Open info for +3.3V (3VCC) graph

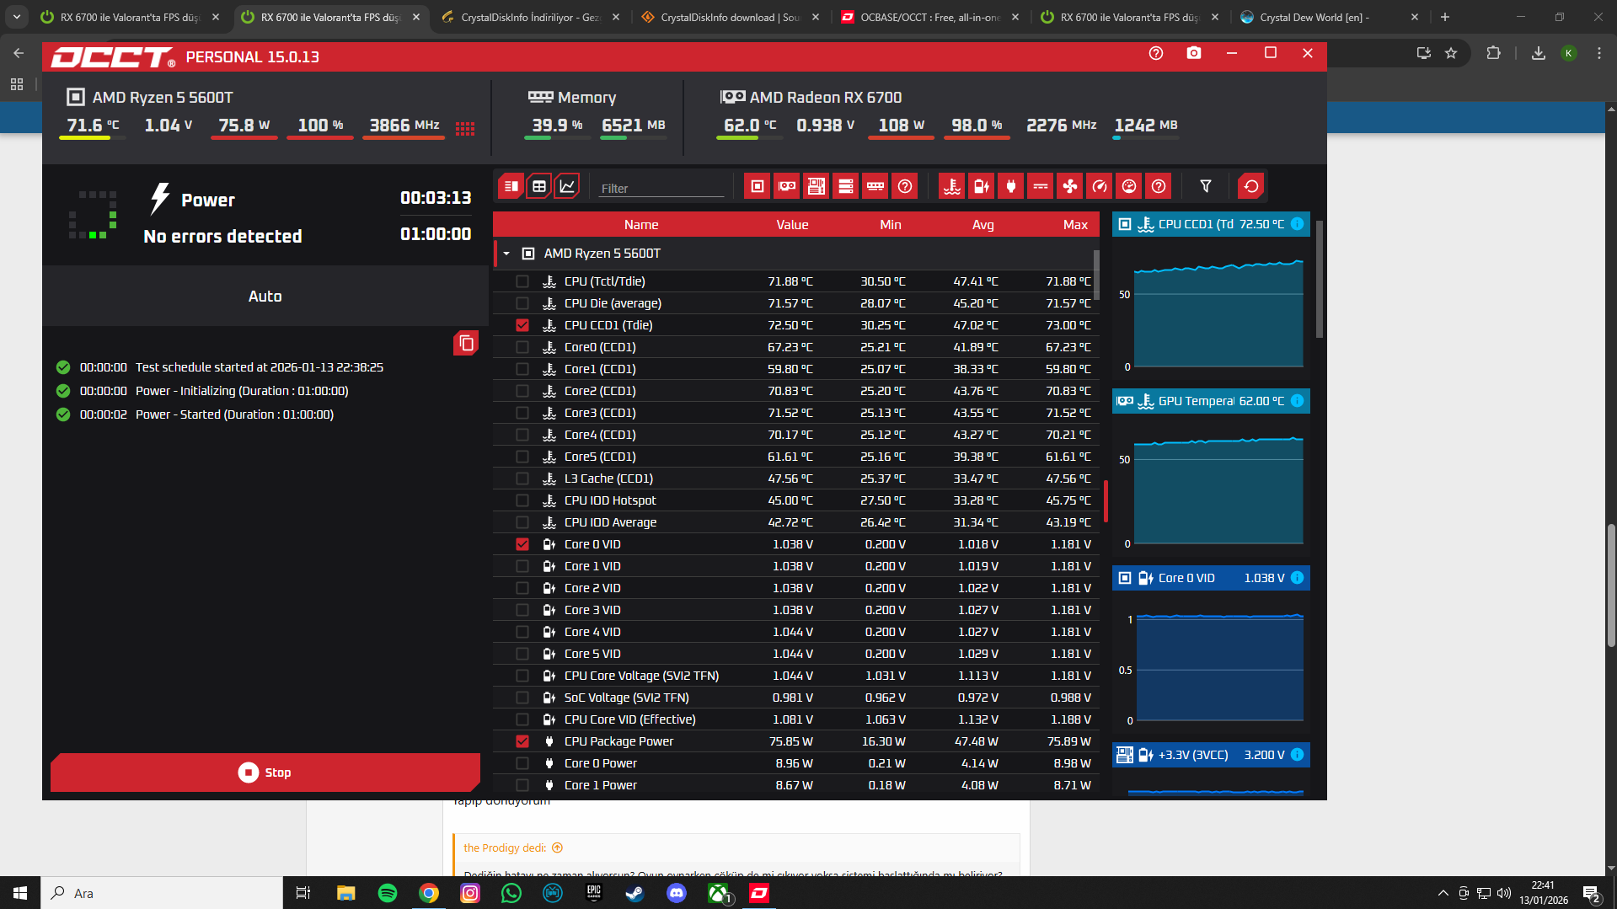1298,755
